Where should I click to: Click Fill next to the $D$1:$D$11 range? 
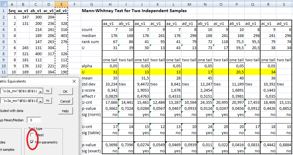pyautogui.click(x=48, y=91)
